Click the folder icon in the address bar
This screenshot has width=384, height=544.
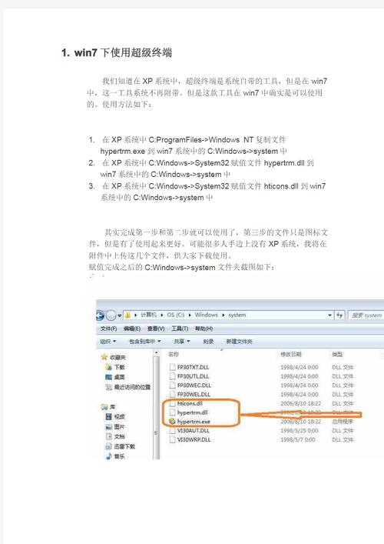click(127, 315)
